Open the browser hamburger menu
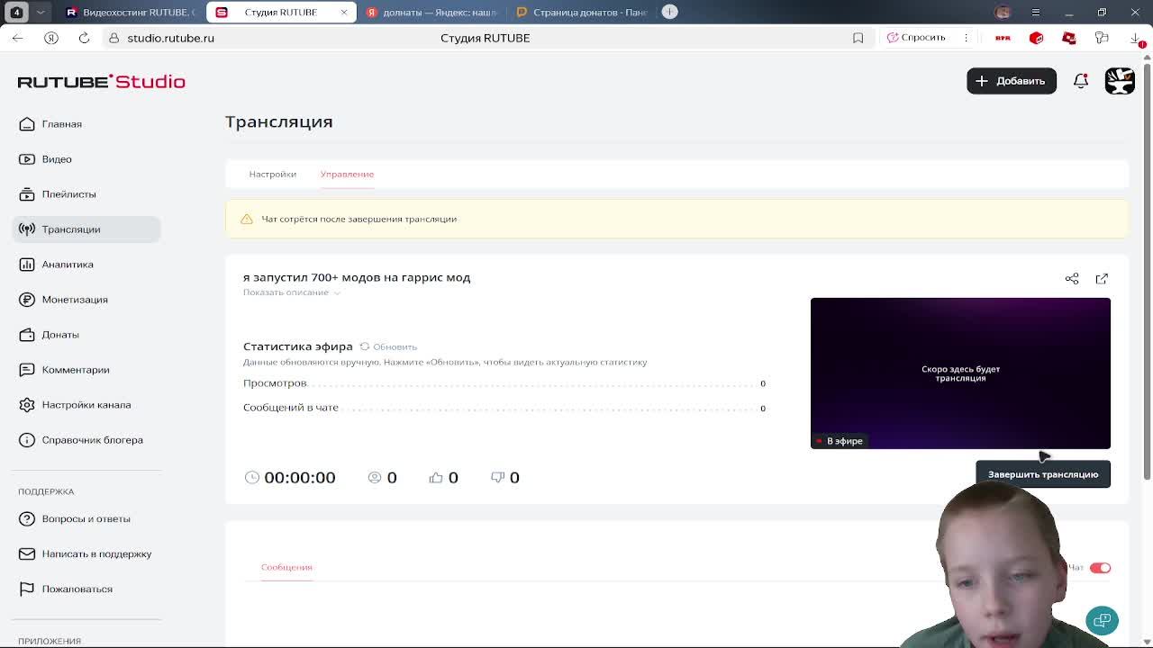Viewport: 1153px width, 648px height. (x=1035, y=12)
